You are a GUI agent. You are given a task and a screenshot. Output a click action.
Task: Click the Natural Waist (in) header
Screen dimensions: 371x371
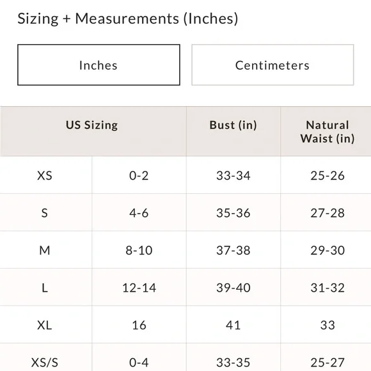[328, 131]
